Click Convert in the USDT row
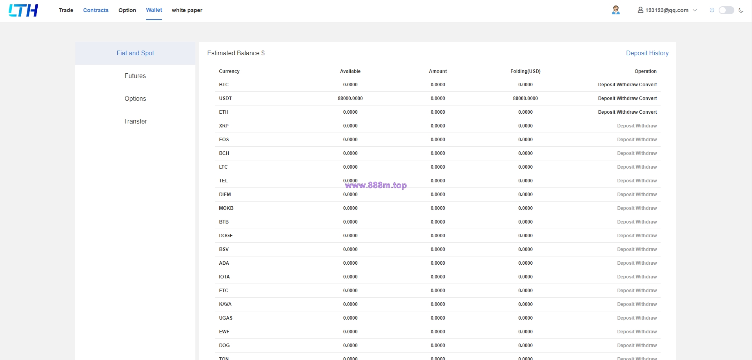Screen dimensions: 752x360 [648, 98]
